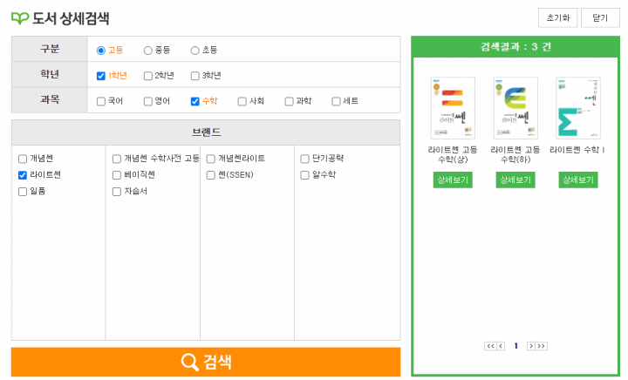Viewport: 628px width, 380px height.
Task: Go to next results page arrow
Action: (x=530, y=346)
